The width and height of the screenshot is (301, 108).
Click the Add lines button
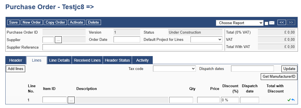pos(16,69)
